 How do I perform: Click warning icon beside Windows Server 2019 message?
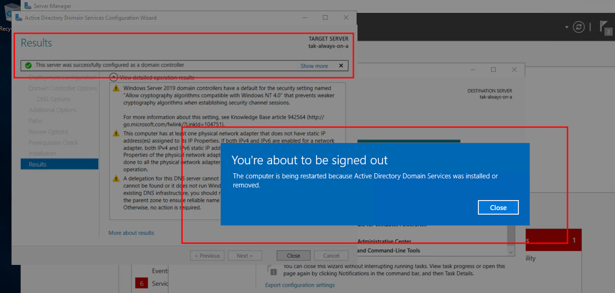(x=116, y=88)
